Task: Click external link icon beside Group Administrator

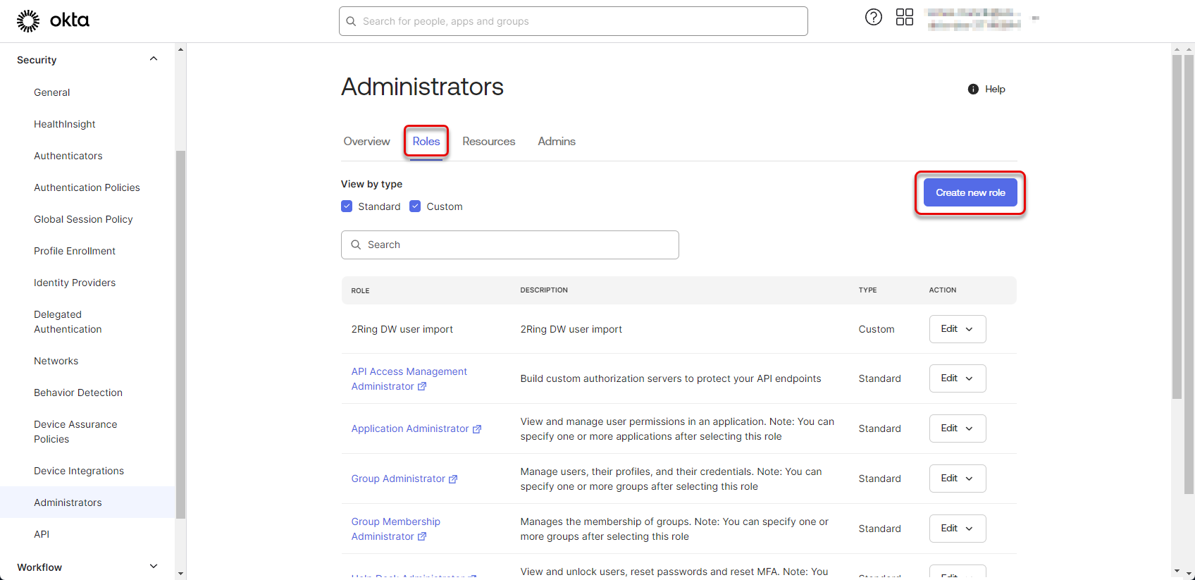Action: tap(453, 479)
